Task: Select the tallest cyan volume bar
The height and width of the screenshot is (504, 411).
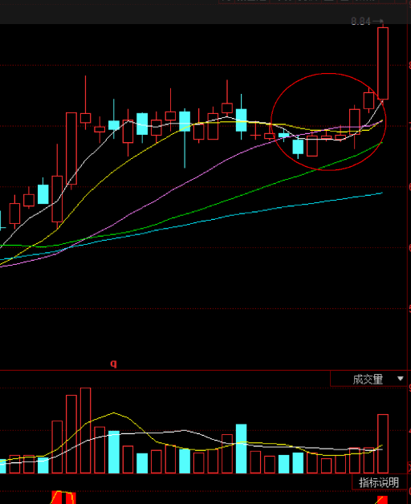Action: 241,449
